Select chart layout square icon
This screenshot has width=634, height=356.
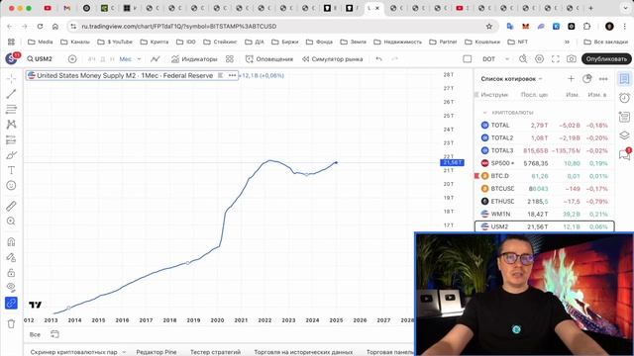click(467, 59)
